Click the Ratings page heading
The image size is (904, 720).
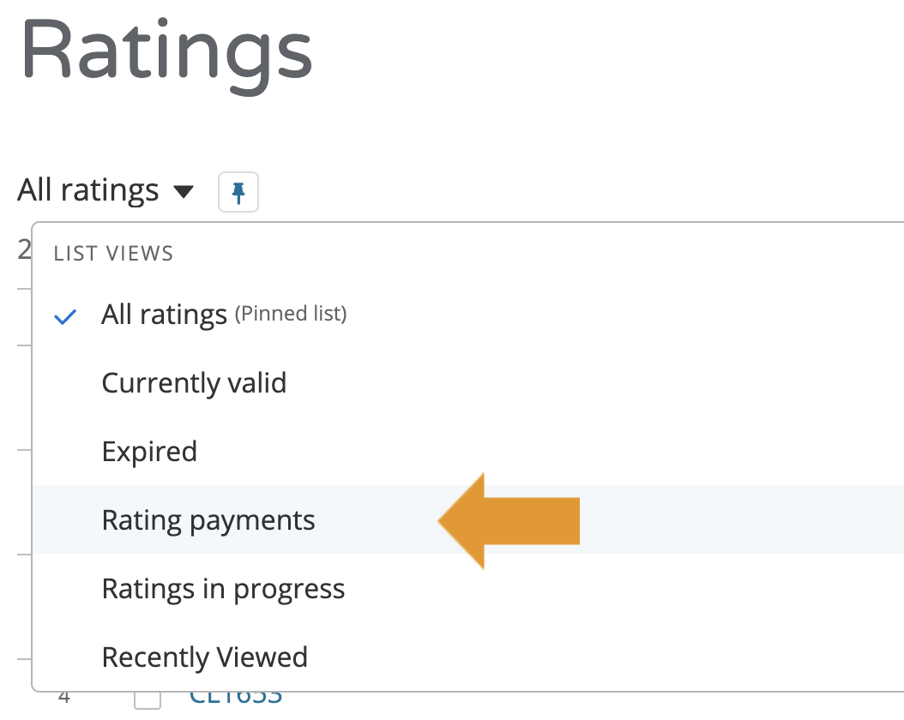point(166,51)
